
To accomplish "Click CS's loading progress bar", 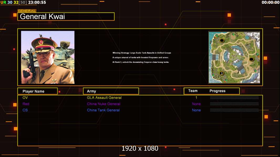I will pyautogui.click(x=234, y=110).
